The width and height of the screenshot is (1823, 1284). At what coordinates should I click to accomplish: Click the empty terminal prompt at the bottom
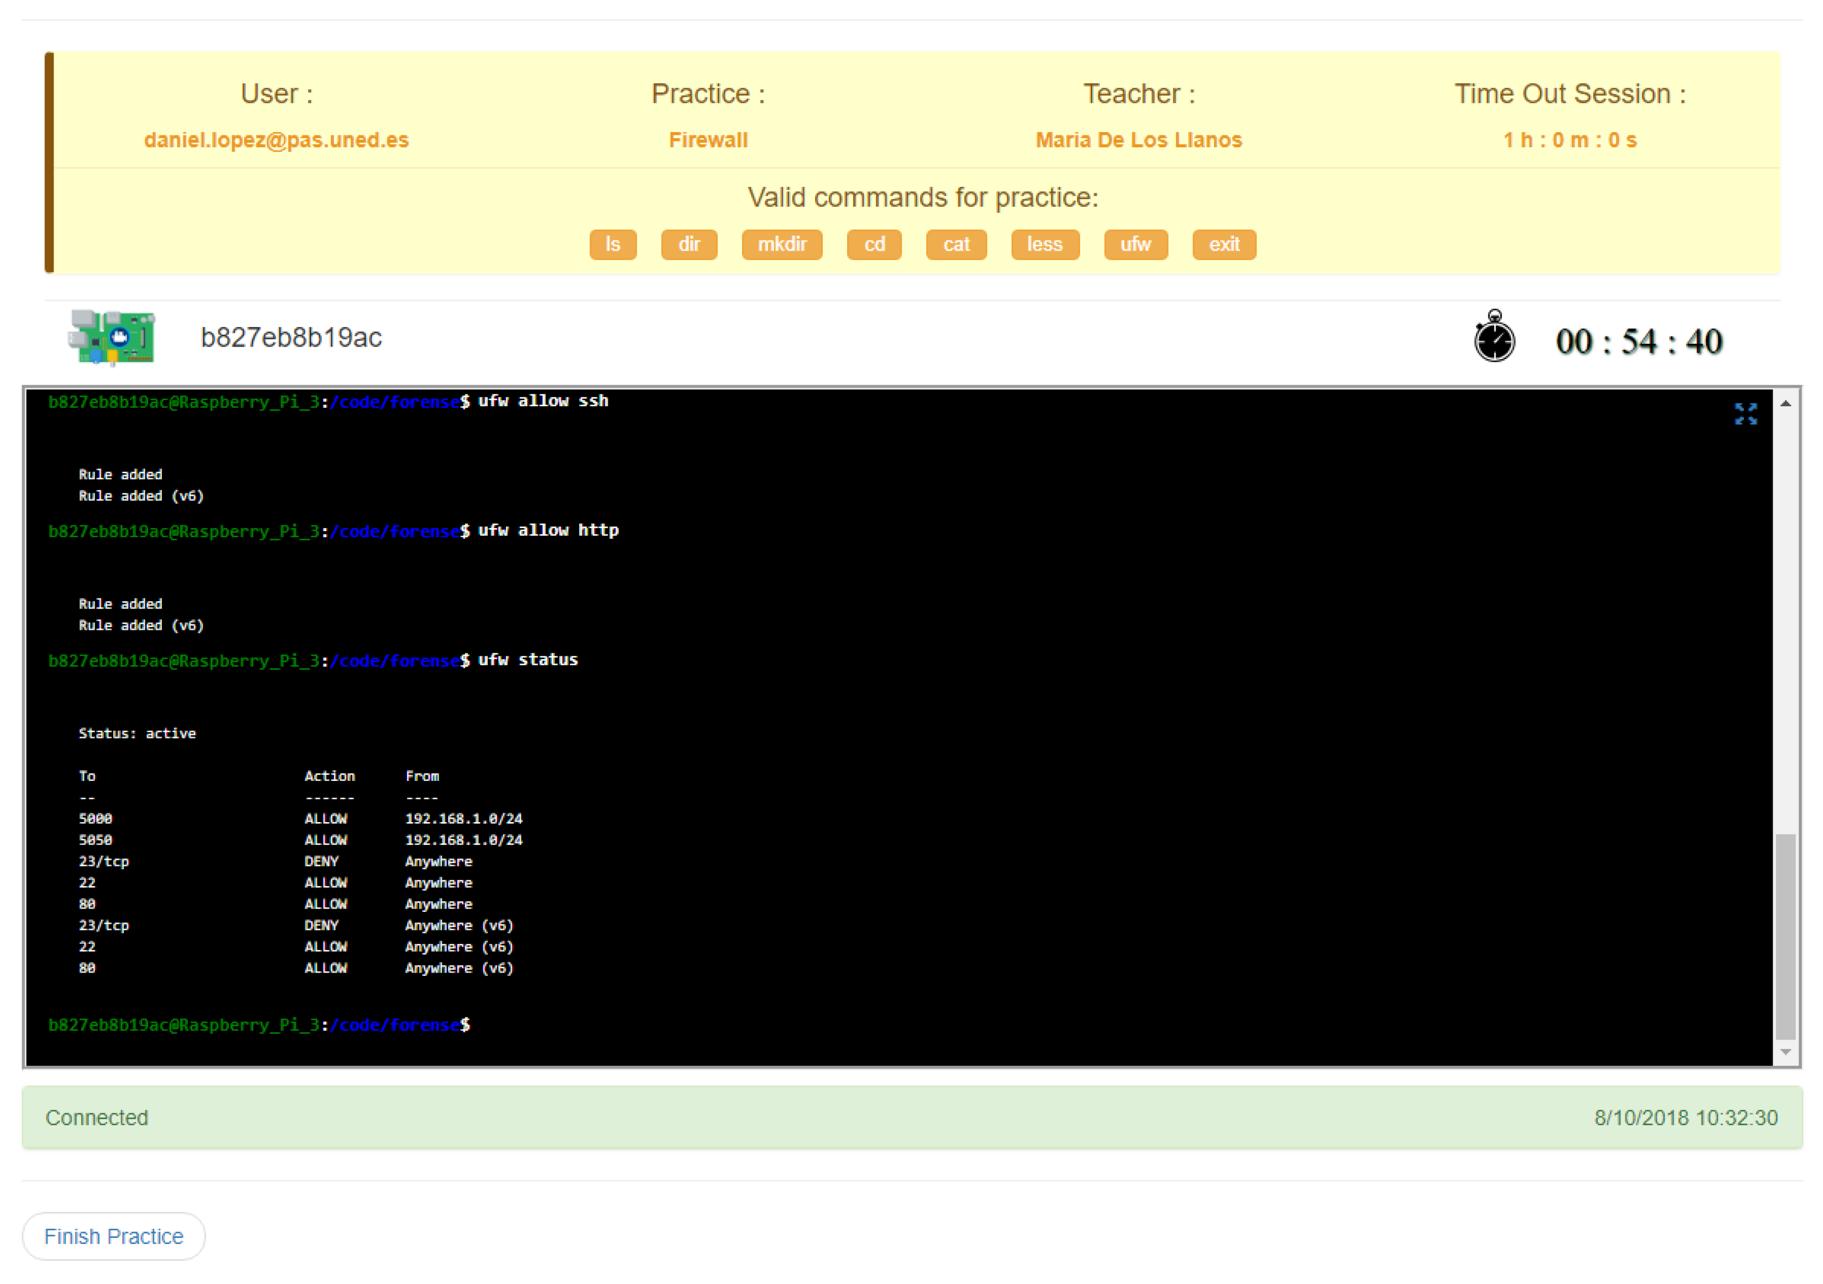click(259, 1025)
